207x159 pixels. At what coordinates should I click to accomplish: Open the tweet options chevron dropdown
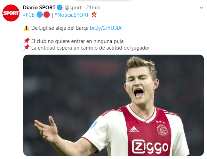201,8
